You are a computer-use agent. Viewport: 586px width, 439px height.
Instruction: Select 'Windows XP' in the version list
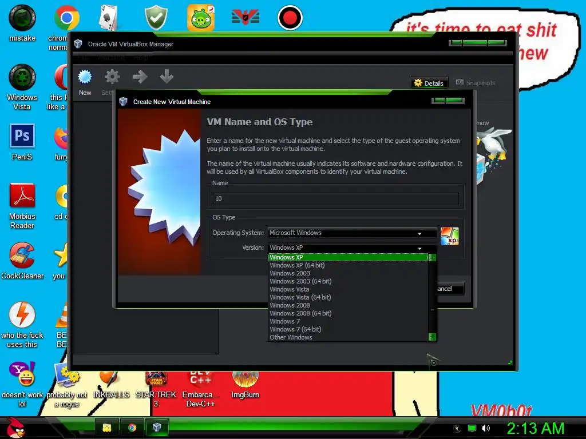(348, 257)
